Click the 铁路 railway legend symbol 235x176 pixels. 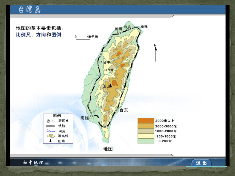pos(50,126)
